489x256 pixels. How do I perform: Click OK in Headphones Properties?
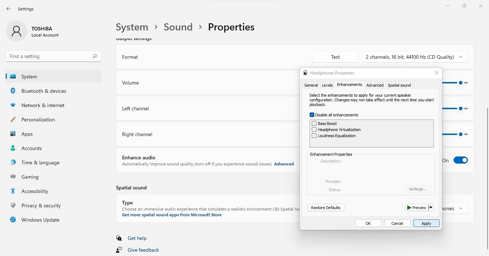(x=368, y=223)
